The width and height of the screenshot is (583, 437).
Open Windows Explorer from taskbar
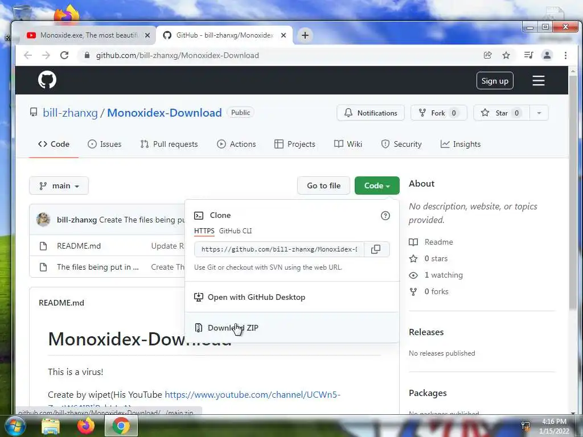click(51, 426)
